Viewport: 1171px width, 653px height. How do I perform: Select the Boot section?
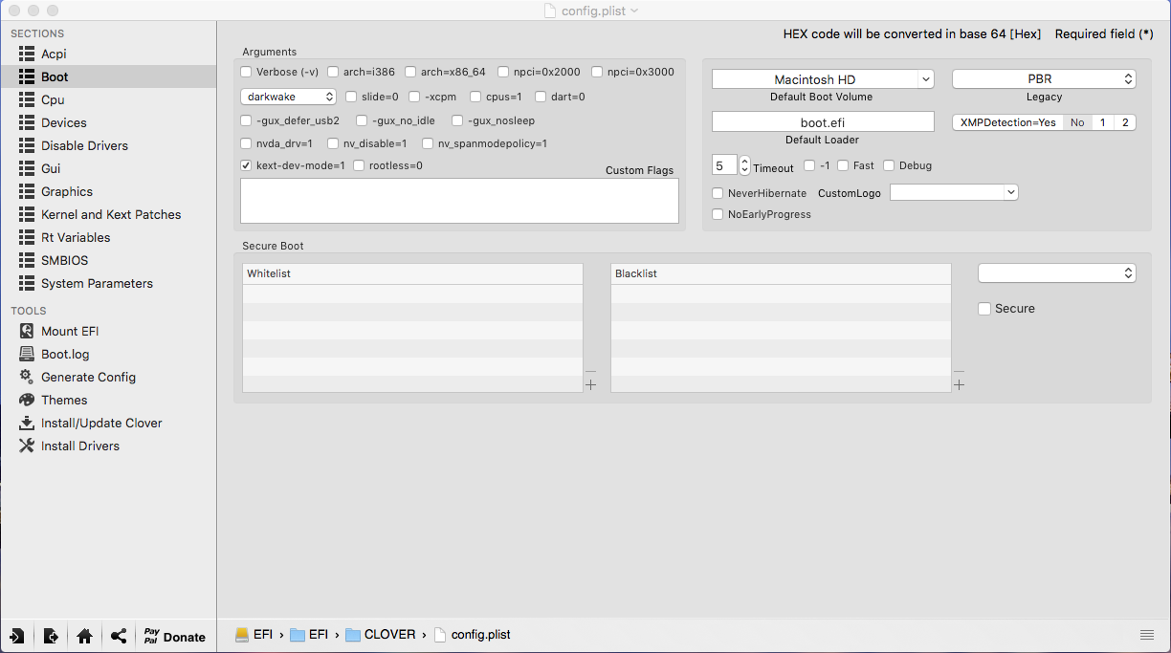(x=108, y=77)
